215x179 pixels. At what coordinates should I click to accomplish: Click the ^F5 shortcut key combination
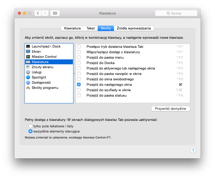pyautogui.click(x=180, y=74)
